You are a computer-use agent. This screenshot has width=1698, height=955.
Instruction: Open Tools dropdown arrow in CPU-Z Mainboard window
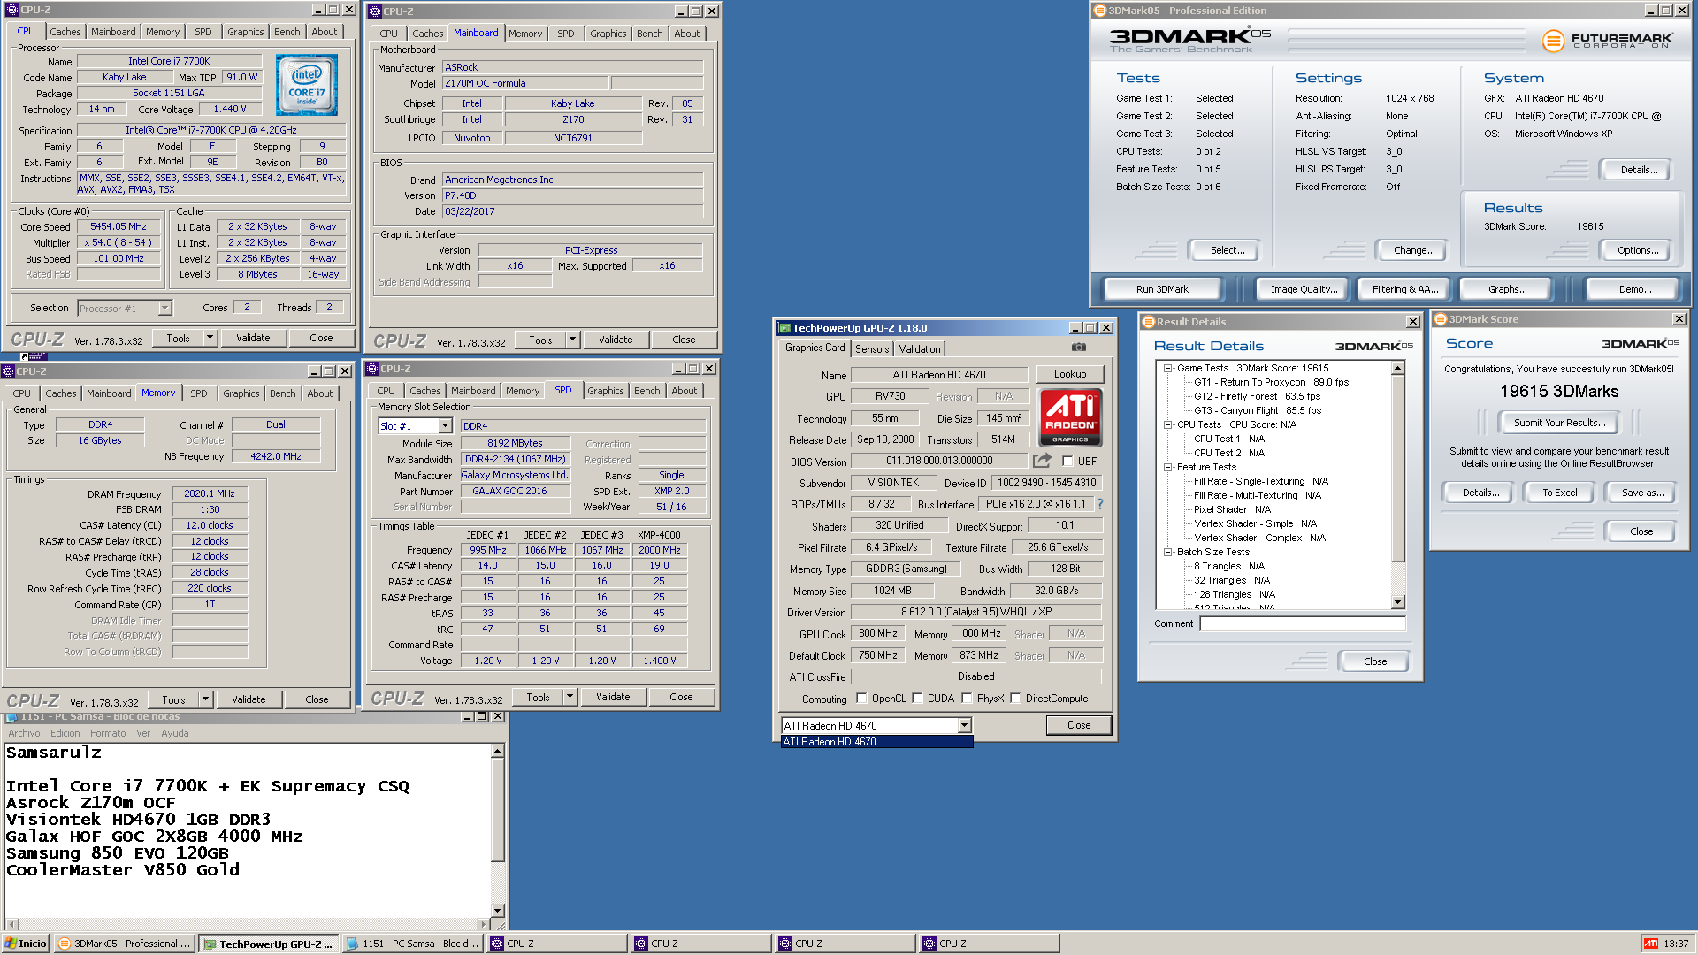572,340
